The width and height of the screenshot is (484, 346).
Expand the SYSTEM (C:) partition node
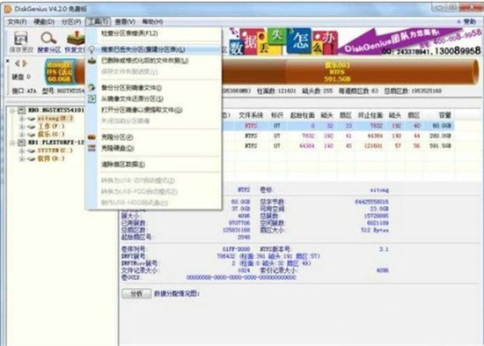(22, 151)
